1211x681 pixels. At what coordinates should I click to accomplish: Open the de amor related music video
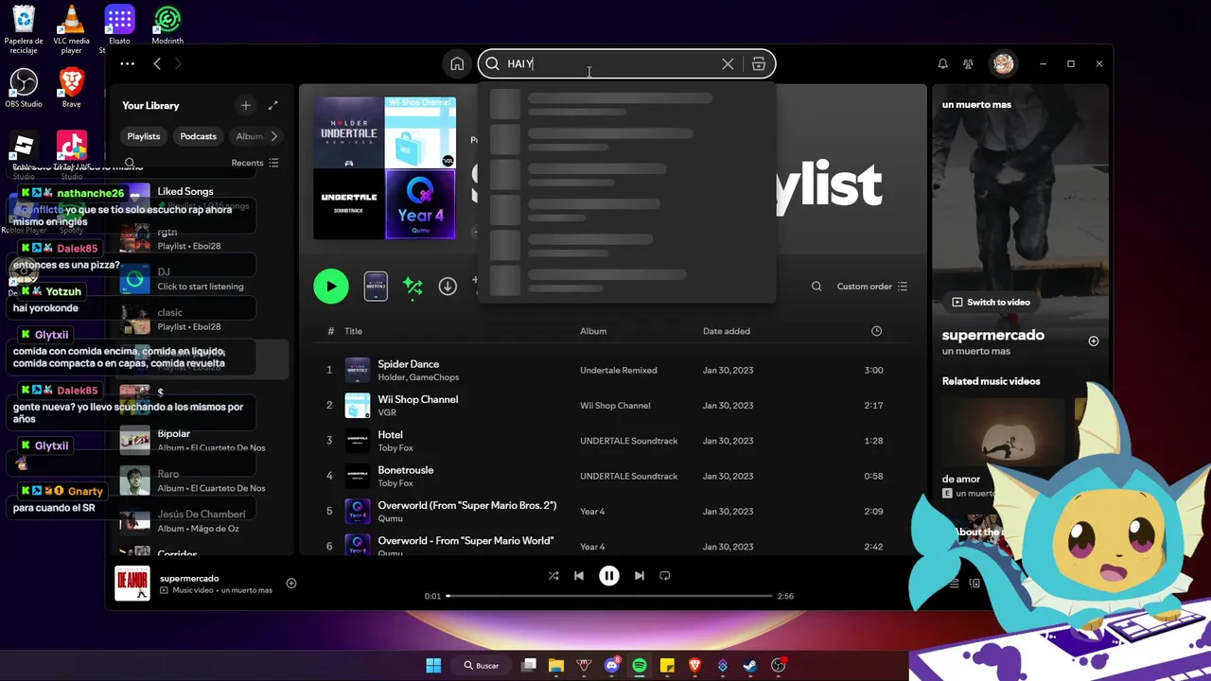[1003, 448]
